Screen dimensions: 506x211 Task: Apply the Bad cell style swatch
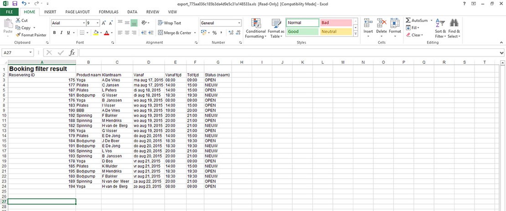335,23
